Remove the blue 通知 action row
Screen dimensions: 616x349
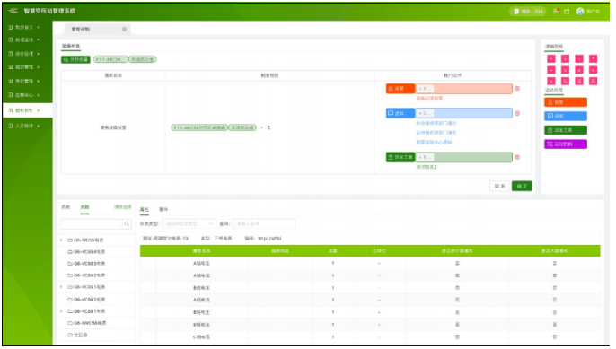517,113
